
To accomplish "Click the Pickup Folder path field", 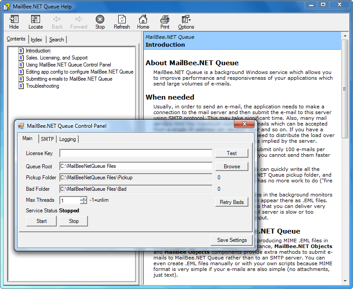I will (136, 178).
